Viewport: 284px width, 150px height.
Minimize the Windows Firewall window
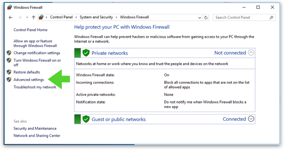click(x=244, y=7)
